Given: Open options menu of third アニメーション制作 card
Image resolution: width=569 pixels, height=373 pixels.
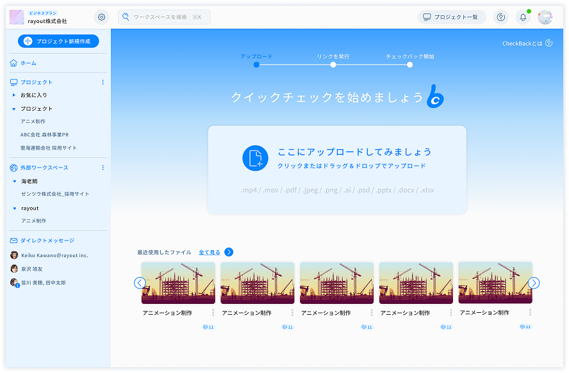Looking at the screenshot, I should pyautogui.click(x=372, y=312).
